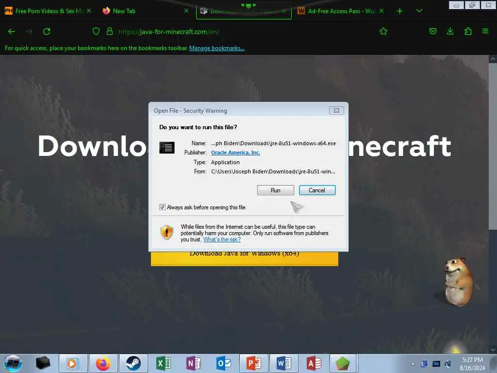Open the extensions puzzle icon
497x373 pixels.
pyautogui.click(x=468, y=31)
